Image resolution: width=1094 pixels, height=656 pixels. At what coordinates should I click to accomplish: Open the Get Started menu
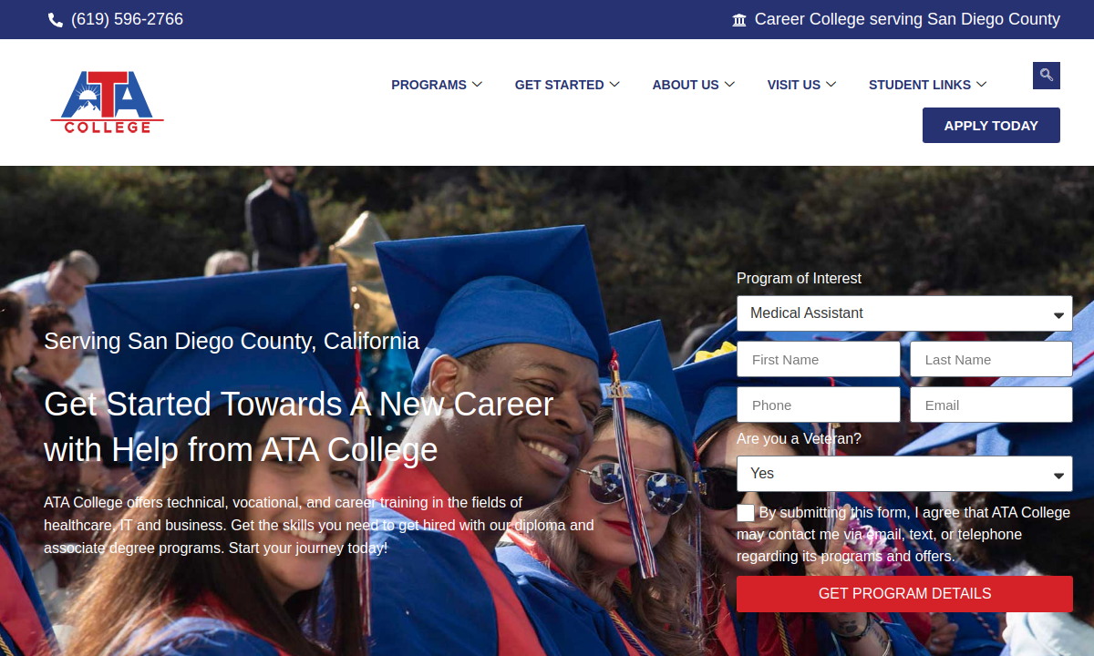[567, 85]
